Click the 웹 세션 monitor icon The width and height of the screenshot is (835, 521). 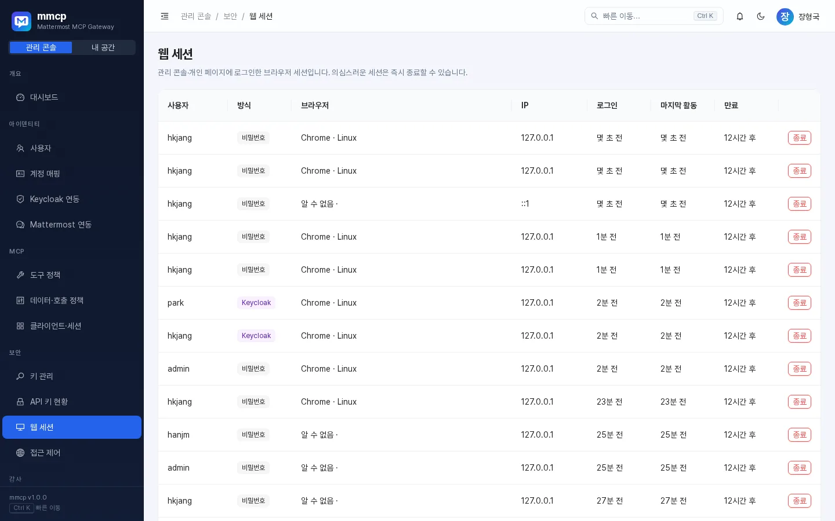20,427
